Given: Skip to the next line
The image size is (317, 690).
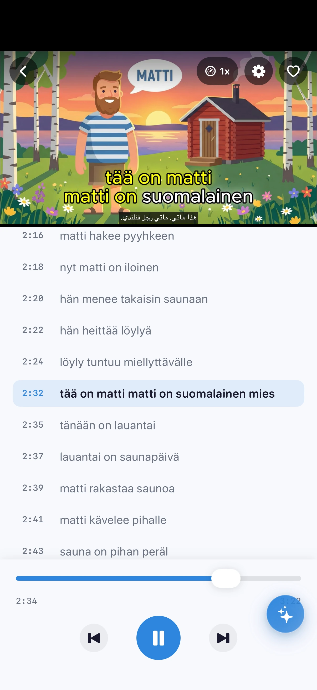Looking at the screenshot, I should (223, 638).
